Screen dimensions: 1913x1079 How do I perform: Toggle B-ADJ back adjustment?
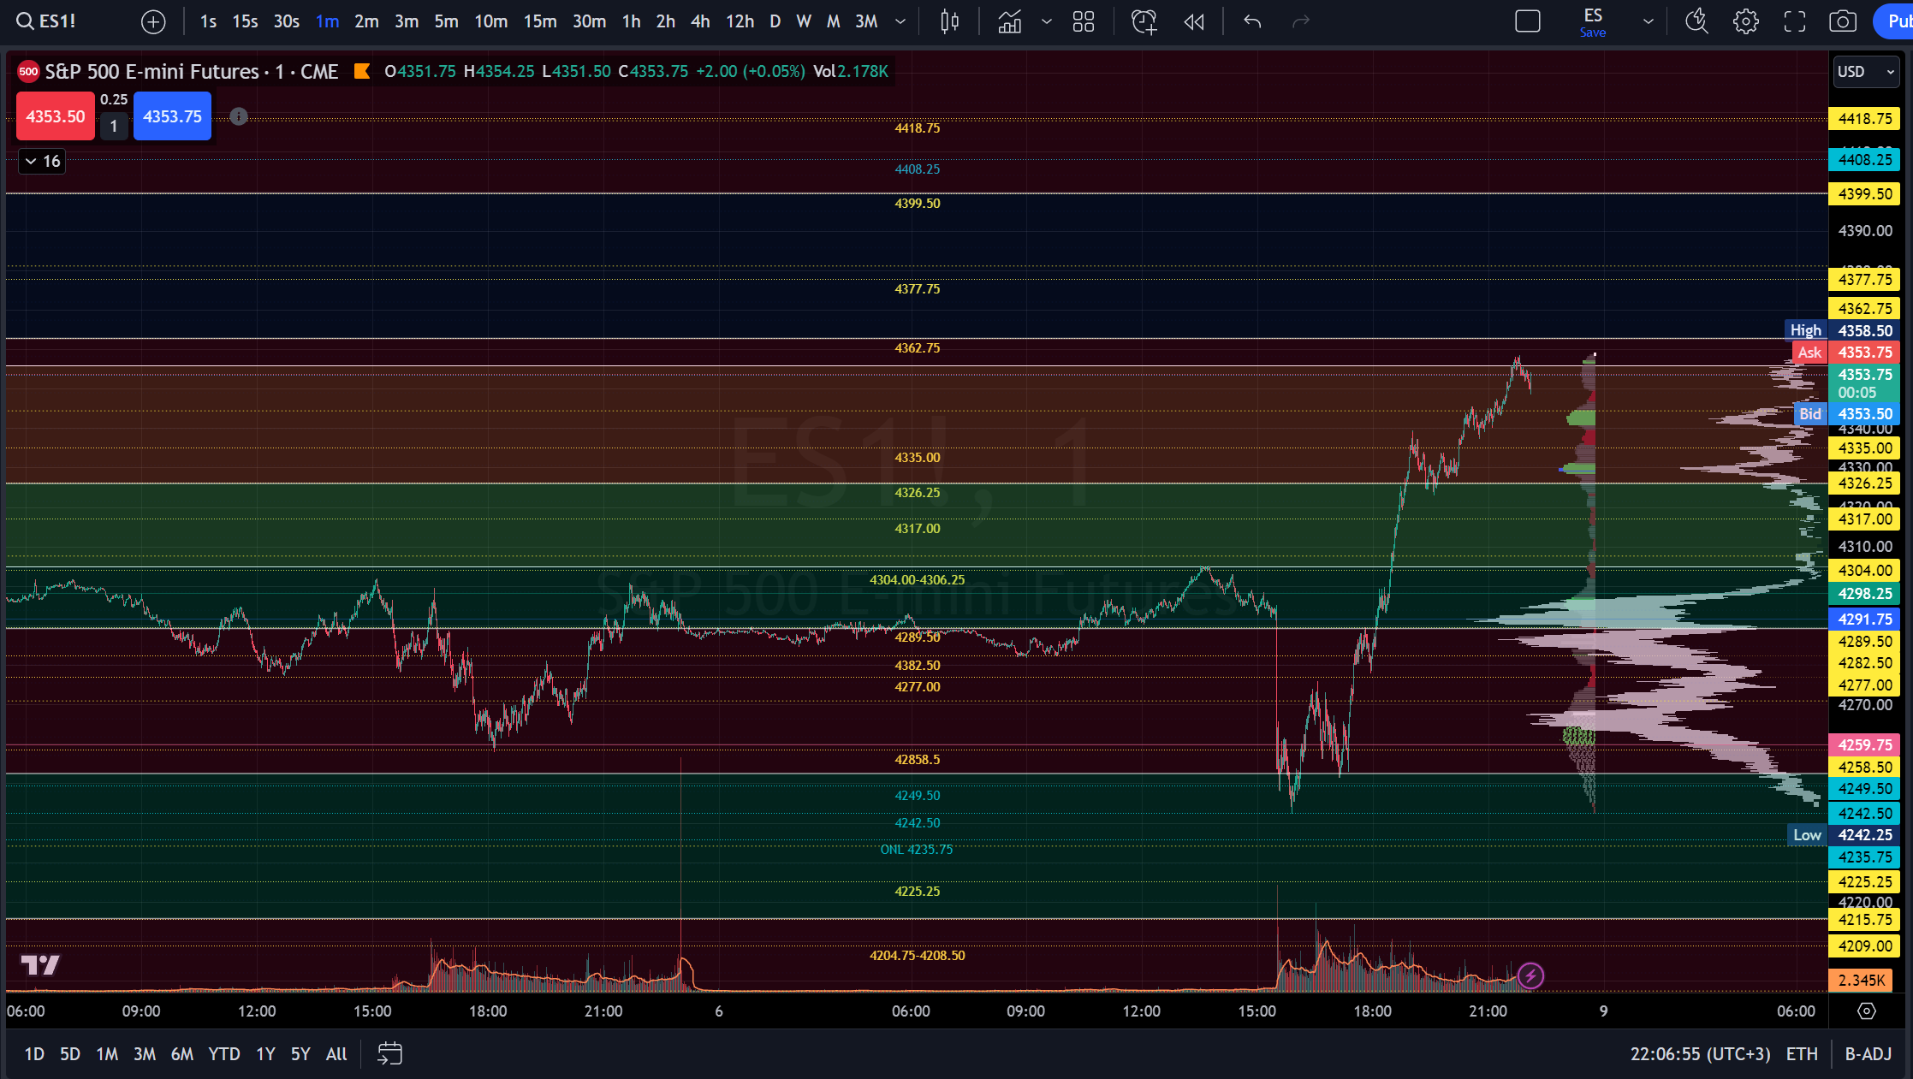click(1868, 1054)
